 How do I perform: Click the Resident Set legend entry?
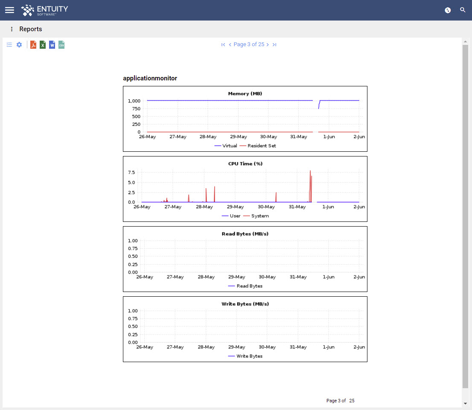[258, 146]
